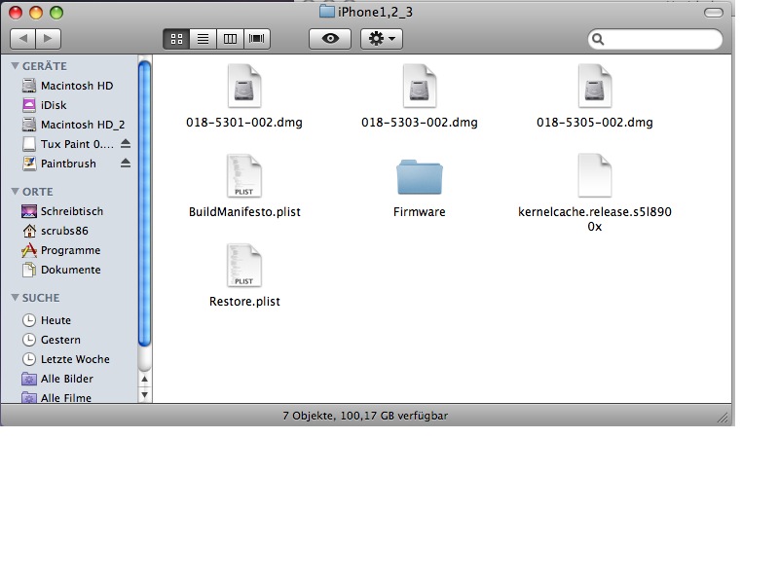This screenshot has width=779, height=584.
Task: Switch to list view mode
Action: click(x=204, y=39)
